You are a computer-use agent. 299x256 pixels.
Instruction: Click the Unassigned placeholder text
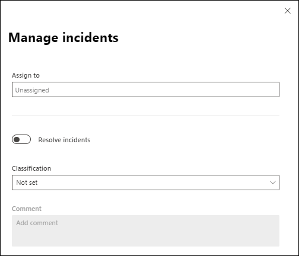[x=32, y=90]
